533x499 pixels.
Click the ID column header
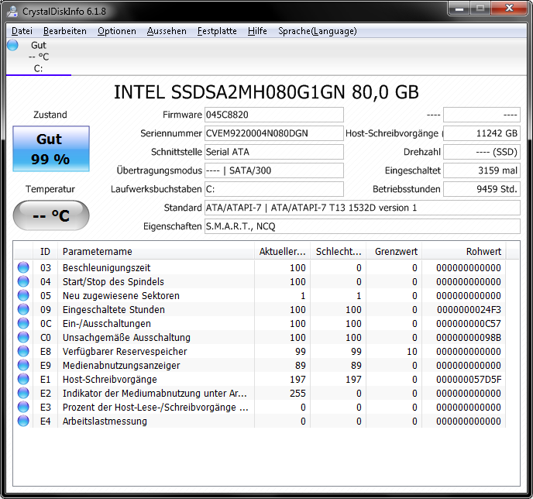pyautogui.click(x=45, y=252)
